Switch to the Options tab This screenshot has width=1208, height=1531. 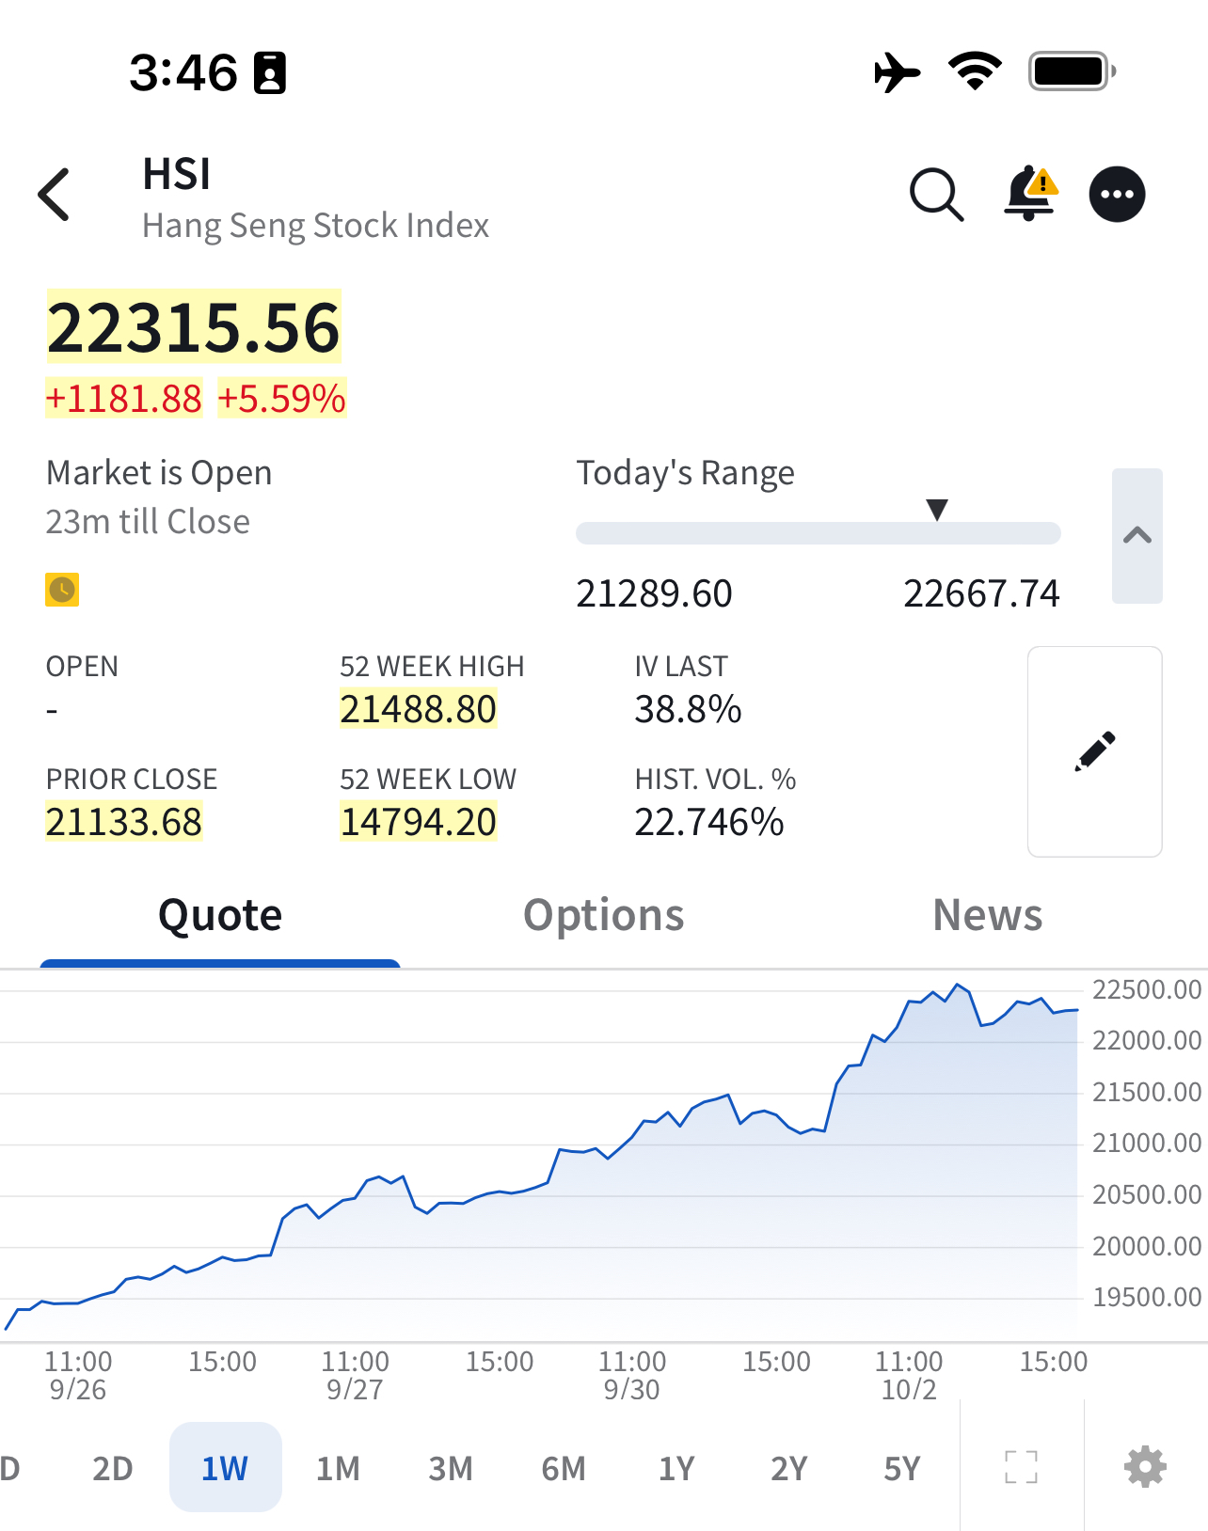click(603, 915)
